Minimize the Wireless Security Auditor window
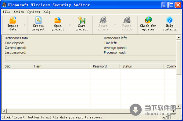Viewport: 183px width, 121px height. coord(164,5)
